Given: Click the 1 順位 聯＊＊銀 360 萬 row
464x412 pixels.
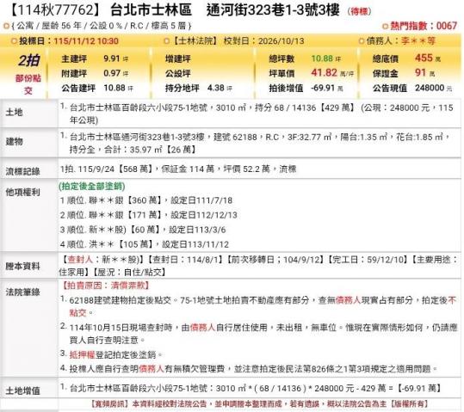Looking at the screenshot, I should pyautogui.click(x=146, y=200).
